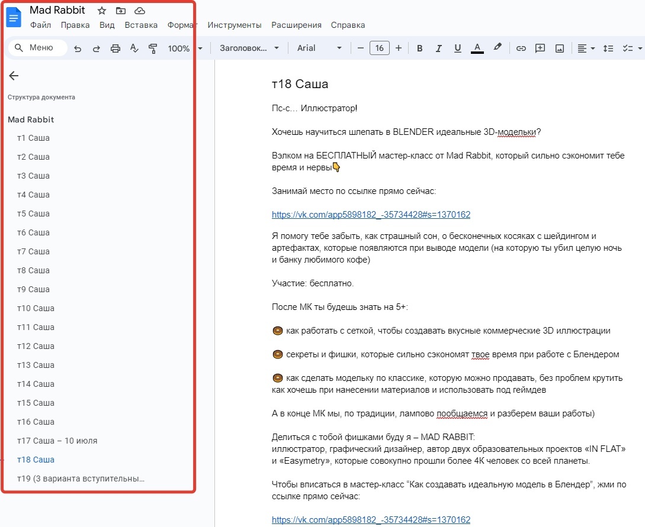This screenshot has width=645, height=527.
Task: Go to outline item т10 Саша
Action: [x=36, y=308]
